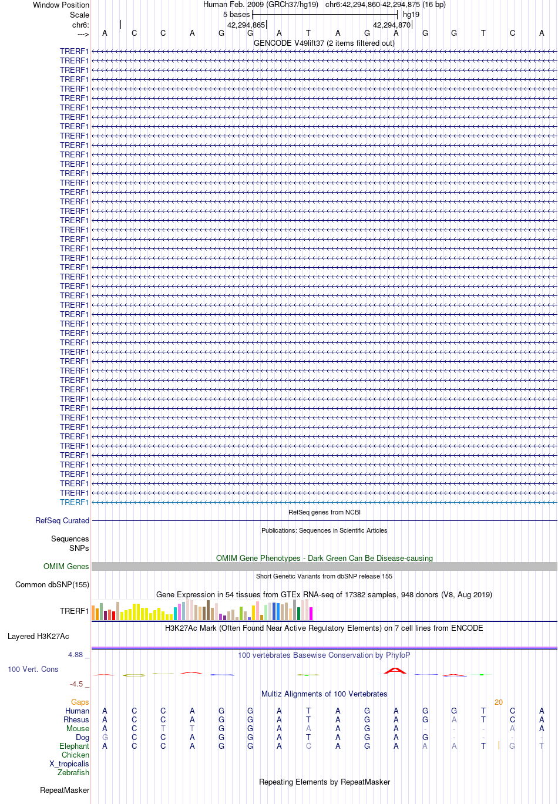
Task: Click the SNPs track label
Action: pos(79,548)
